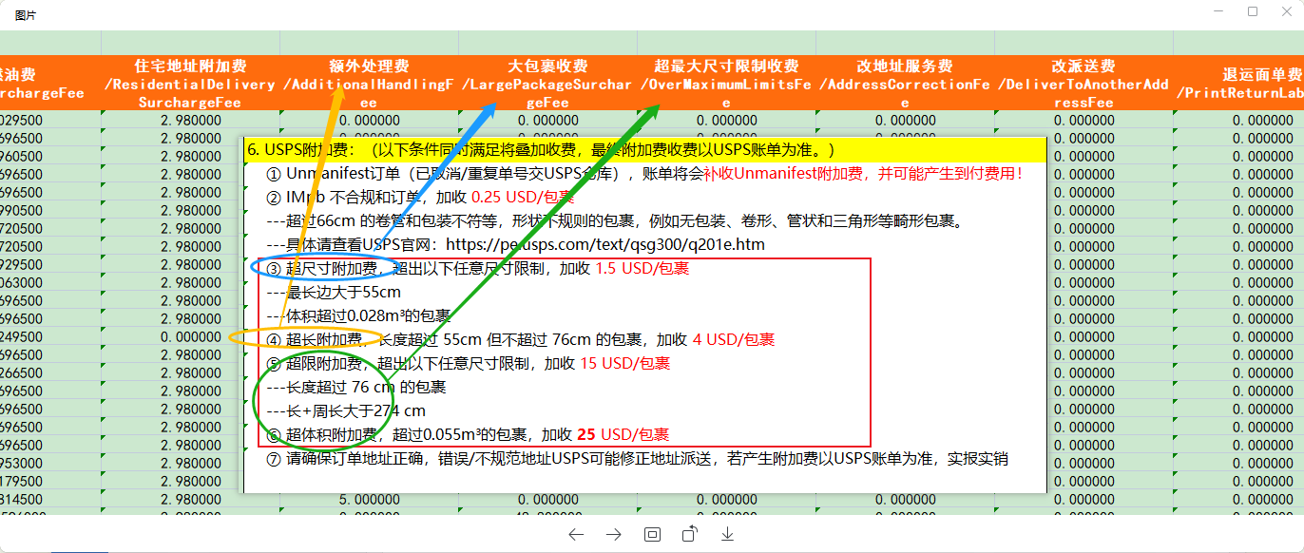The height and width of the screenshot is (553, 1304).
Task: Click the '③ 超尺寸附加费' note line
Action: 477,269
